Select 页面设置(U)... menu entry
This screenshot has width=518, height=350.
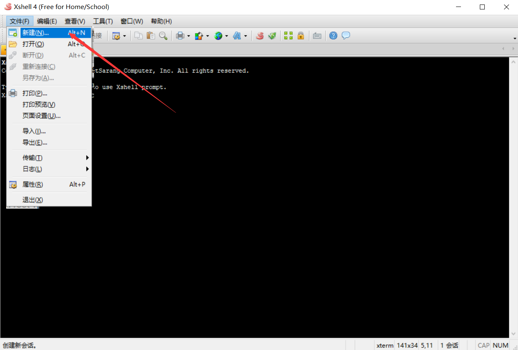[x=49, y=116]
